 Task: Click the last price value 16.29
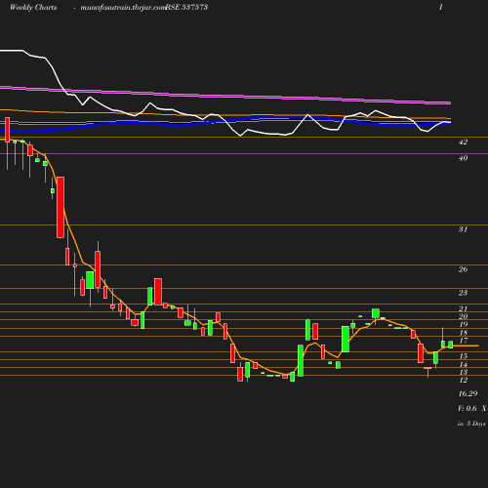point(468,393)
